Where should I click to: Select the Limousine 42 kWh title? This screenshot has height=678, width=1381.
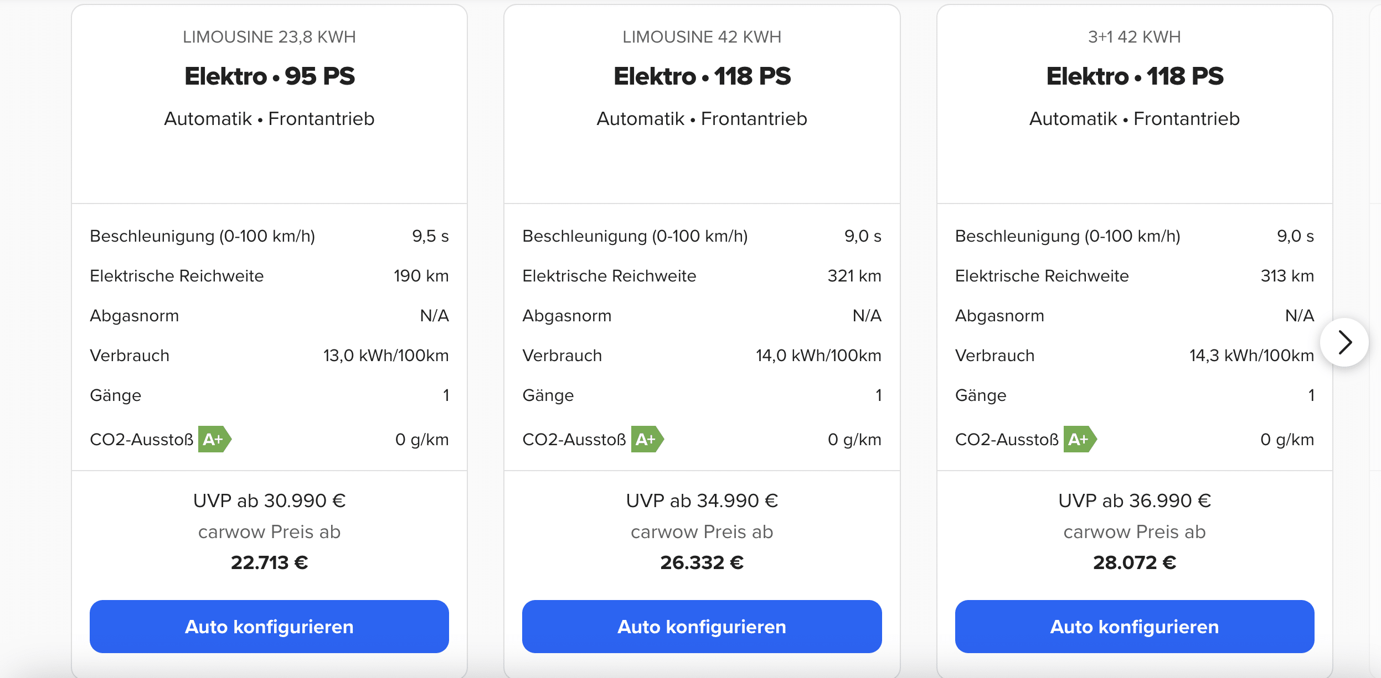click(x=702, y=36)
